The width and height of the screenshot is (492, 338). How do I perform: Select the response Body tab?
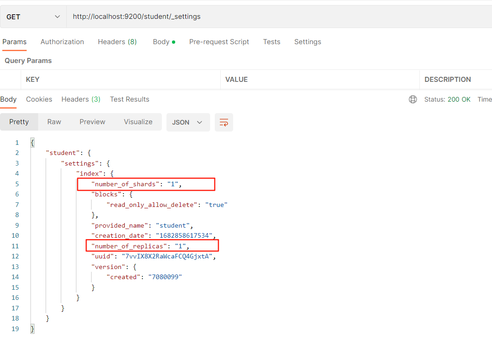coord(8,99)
